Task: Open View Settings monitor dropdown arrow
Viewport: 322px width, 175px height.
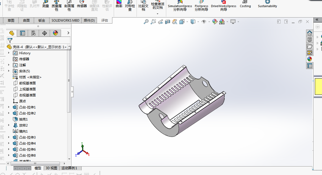Action: tap(238, 22)
